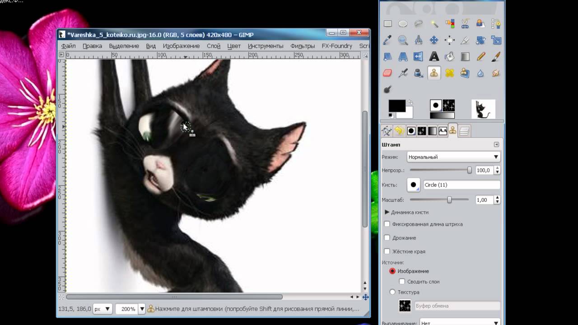
Task: Select the Perspective Clone tool
Action: click(x=465, y=73)
